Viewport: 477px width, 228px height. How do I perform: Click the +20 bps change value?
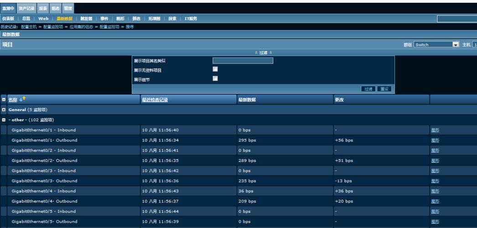tap(344, 201)
